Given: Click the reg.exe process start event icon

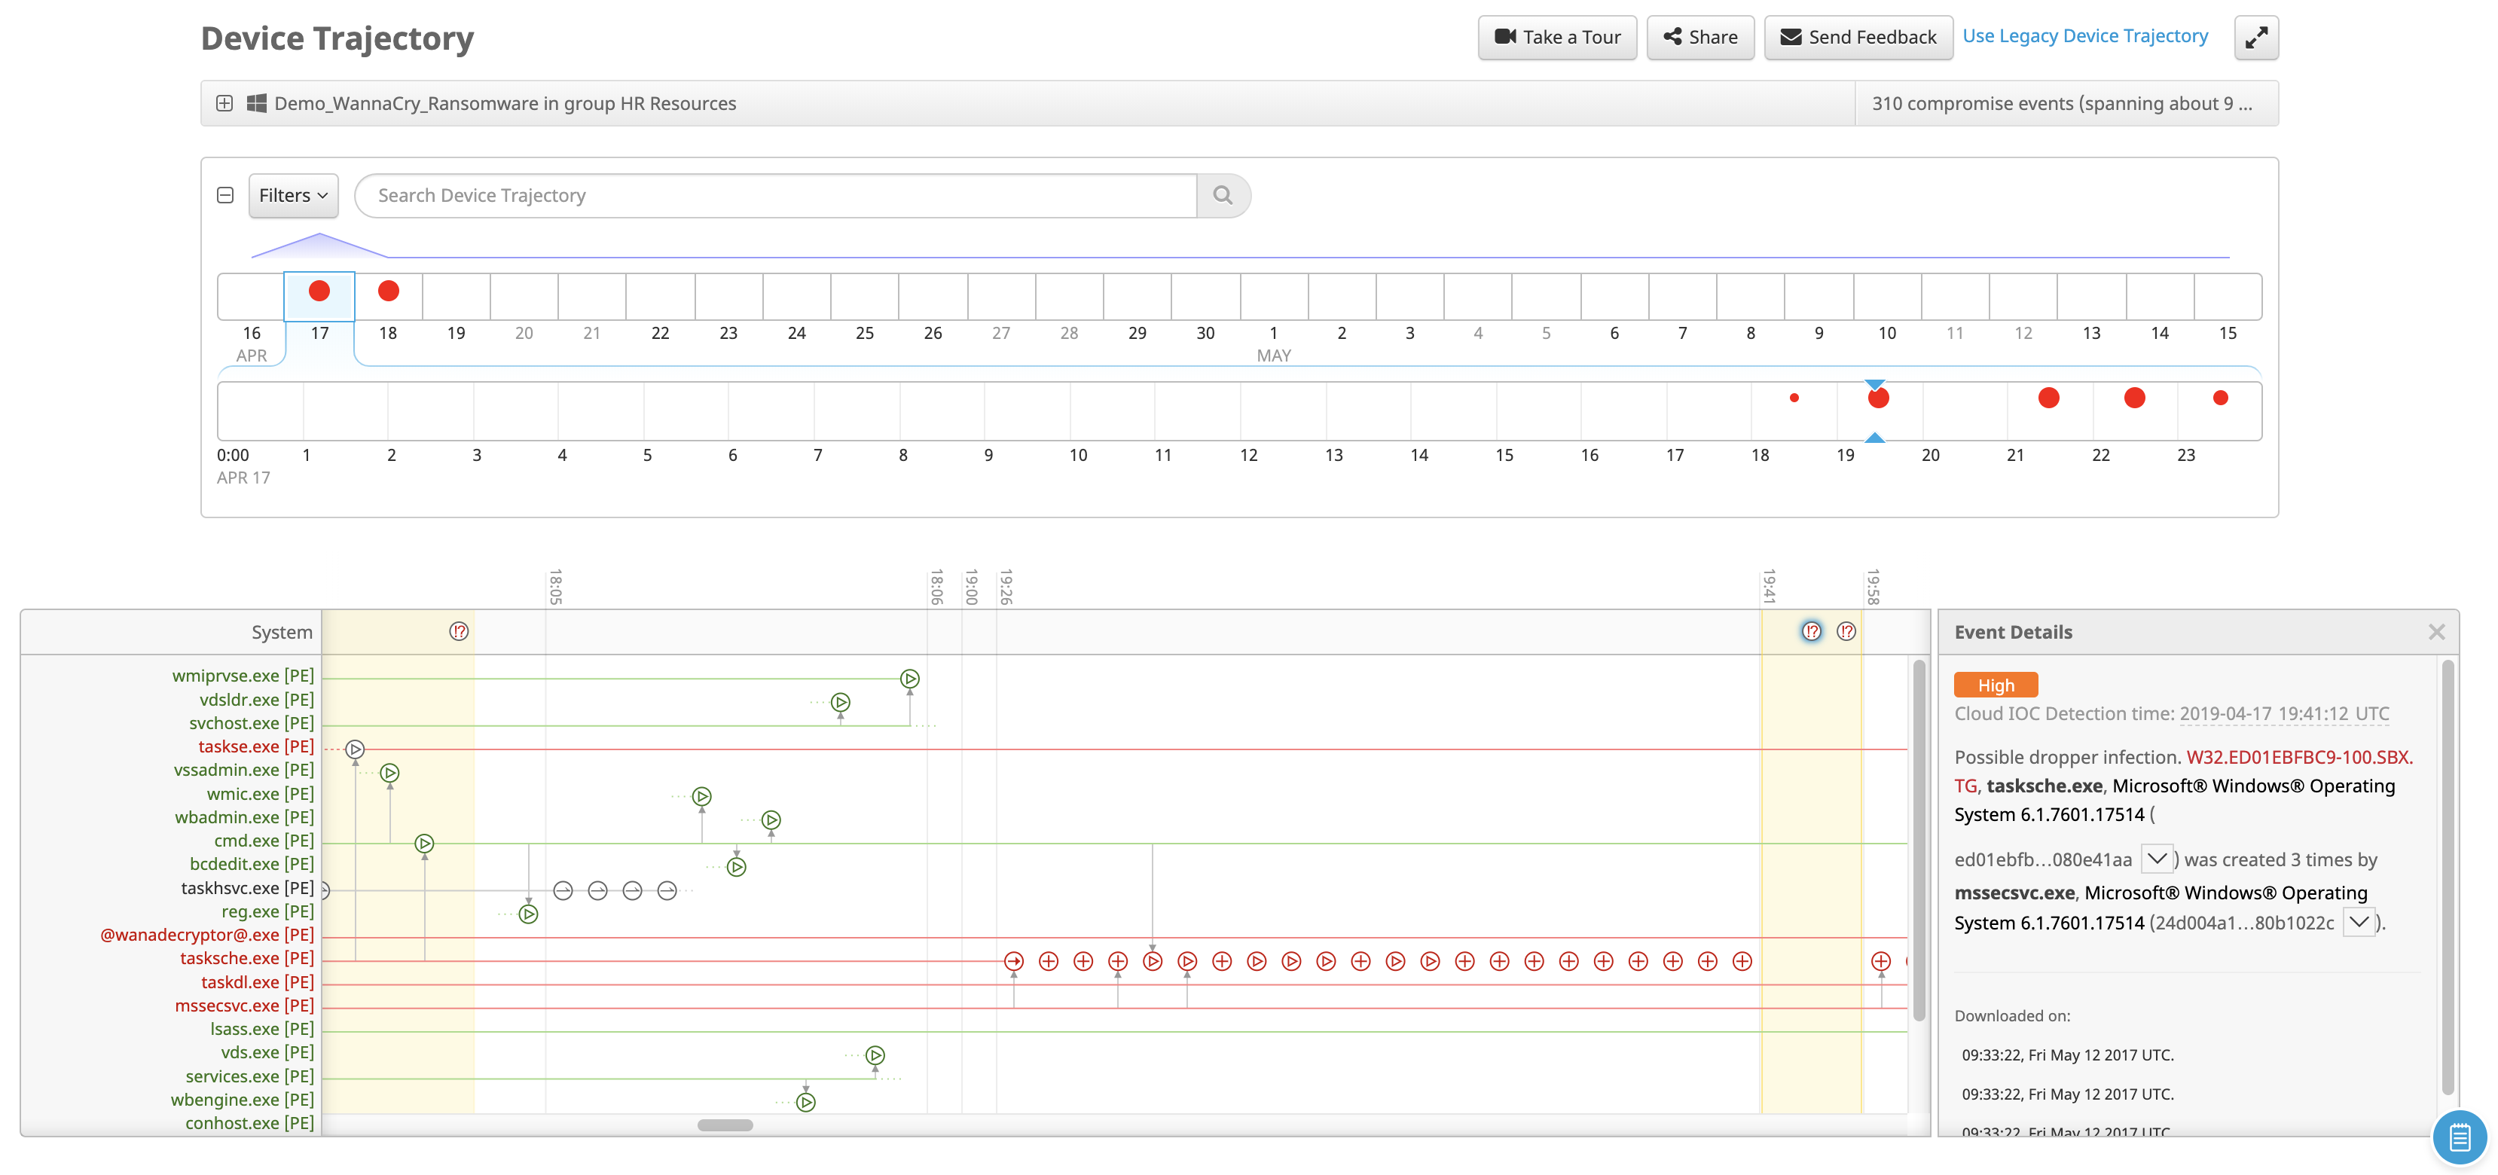Looking at the screenshot, I should click(527, 914).
